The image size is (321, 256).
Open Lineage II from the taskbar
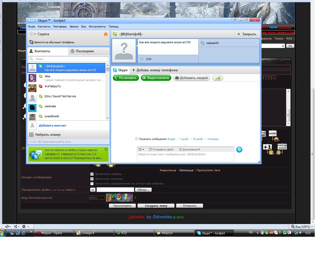click(94, 233)
